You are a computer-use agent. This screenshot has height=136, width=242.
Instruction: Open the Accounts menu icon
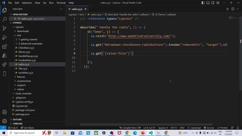coord(5,112)
